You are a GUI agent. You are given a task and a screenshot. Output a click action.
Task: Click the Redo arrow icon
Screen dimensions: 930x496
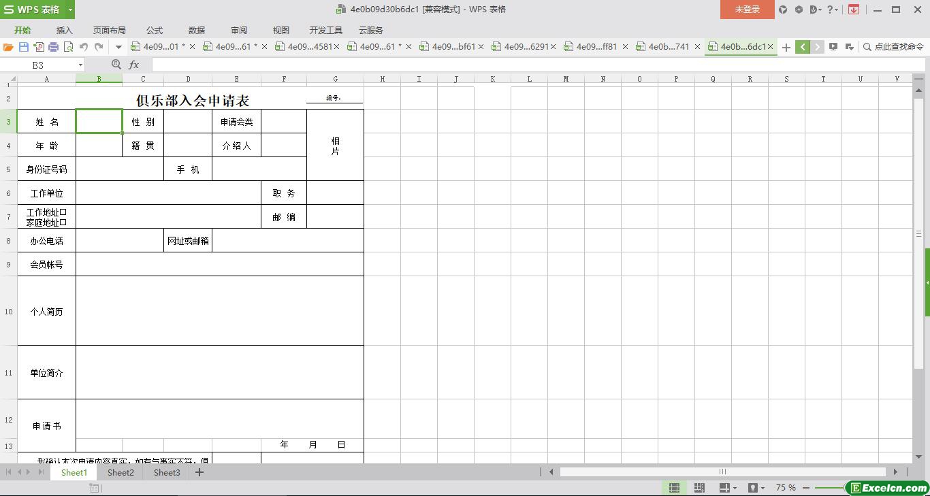pyautogui.click(x=99, y=47)
